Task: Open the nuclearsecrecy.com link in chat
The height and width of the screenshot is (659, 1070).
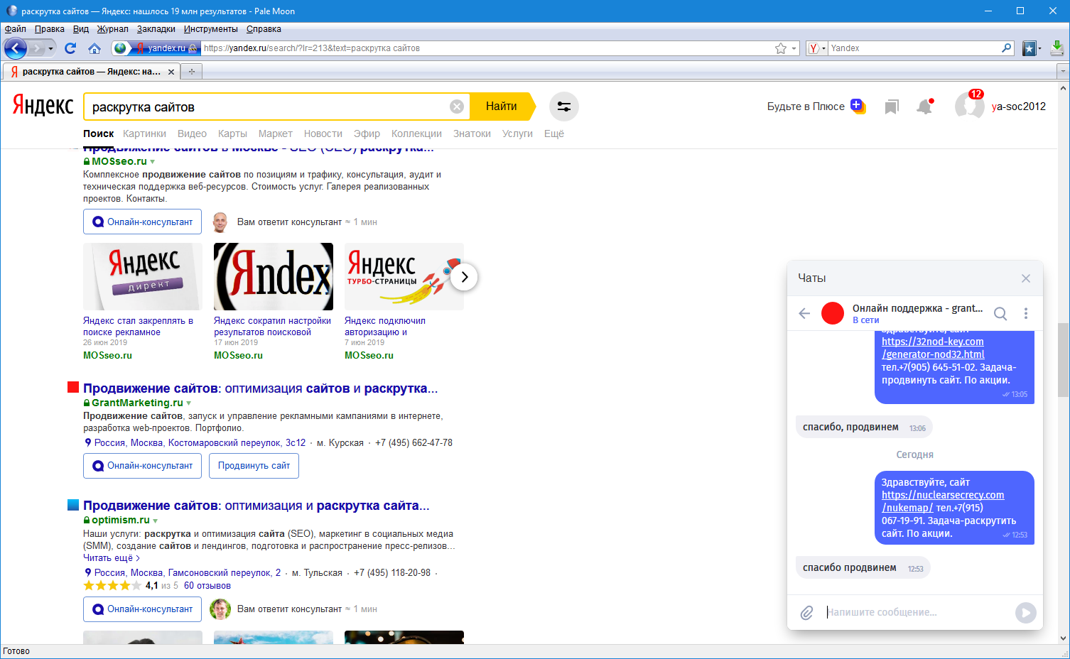Action: point(943,501)
